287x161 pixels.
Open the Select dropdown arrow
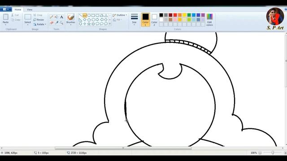point(28,25)
